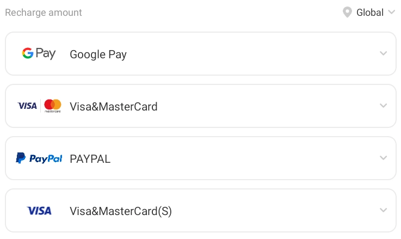The image size is (401, 239).
Task: Choose the Visa&MasterCard(S) text label
Action: (x=121, y=211)
